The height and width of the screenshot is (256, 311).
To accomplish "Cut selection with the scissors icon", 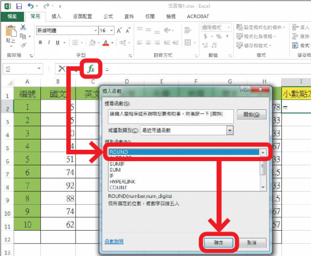I will 23,27.
